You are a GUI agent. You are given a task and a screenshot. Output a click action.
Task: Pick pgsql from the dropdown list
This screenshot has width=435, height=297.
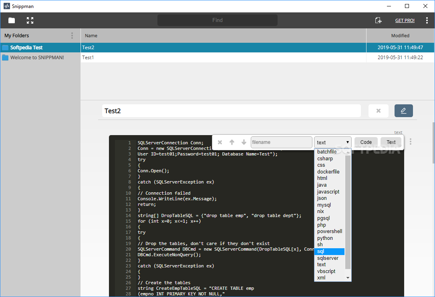click(x=330, y=218)
